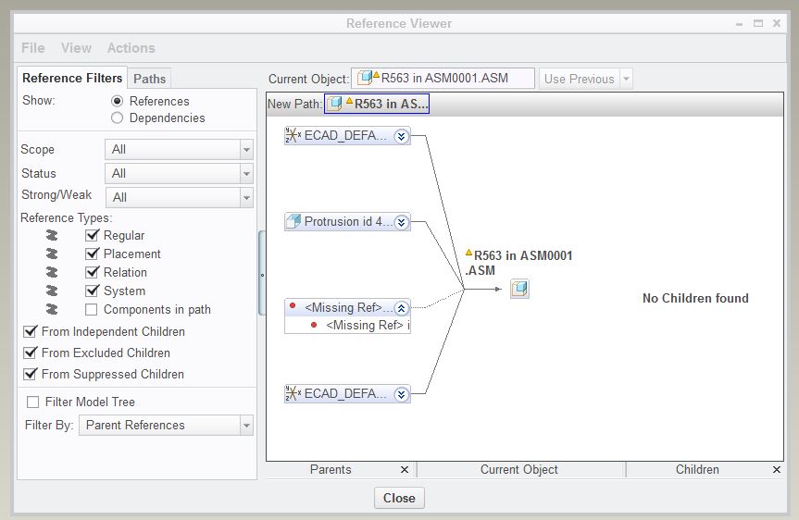Image resolution: width=799 pixels, height=520 pixels.
Task: Click the Regular reference type link icon
Action: 52,235
